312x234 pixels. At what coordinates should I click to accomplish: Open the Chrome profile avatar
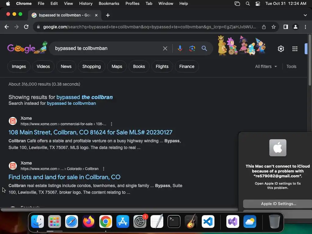click(x=296, y=27)
